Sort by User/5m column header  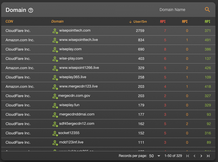click(140, 22)
